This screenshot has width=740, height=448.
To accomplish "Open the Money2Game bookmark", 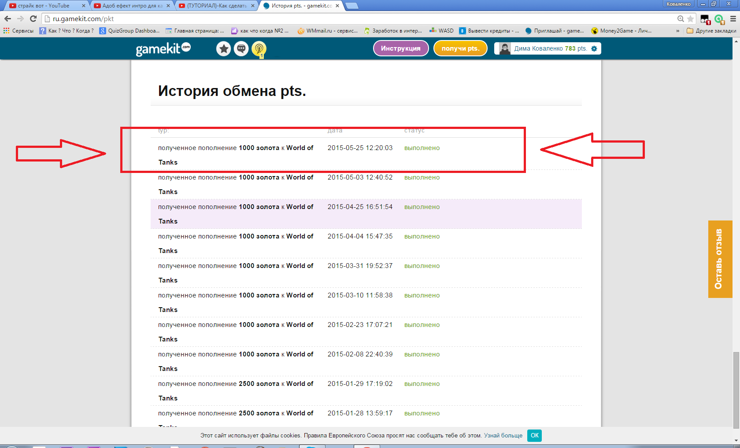I will pos(622,31).
